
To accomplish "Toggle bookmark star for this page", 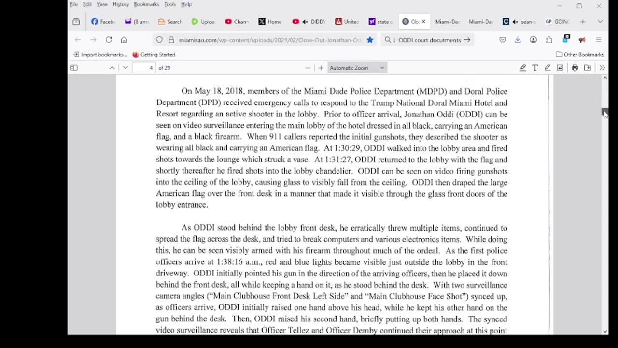I will [370, 40].
